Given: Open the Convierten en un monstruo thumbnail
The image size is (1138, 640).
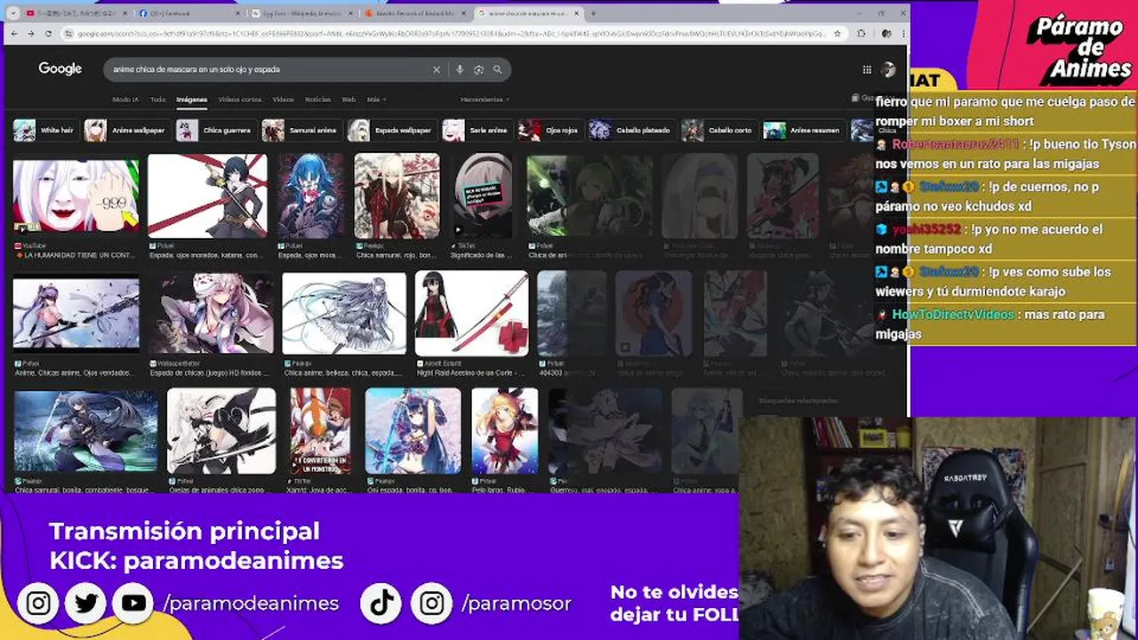Looking at the screenshot, I should click(320, 431).
